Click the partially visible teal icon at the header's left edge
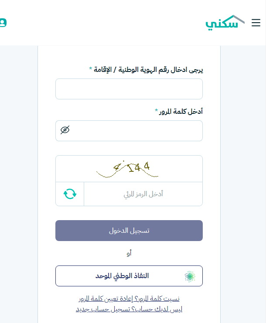Screen dimensions: 266x323 [2, 22]
